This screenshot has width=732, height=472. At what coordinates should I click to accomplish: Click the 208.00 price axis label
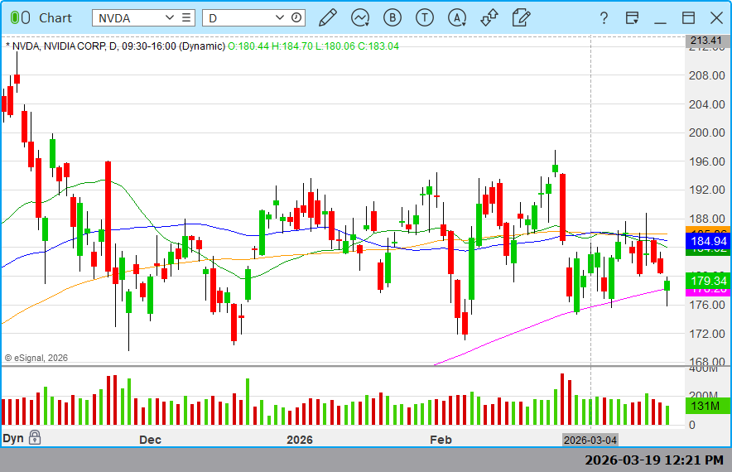pos(707,75)
